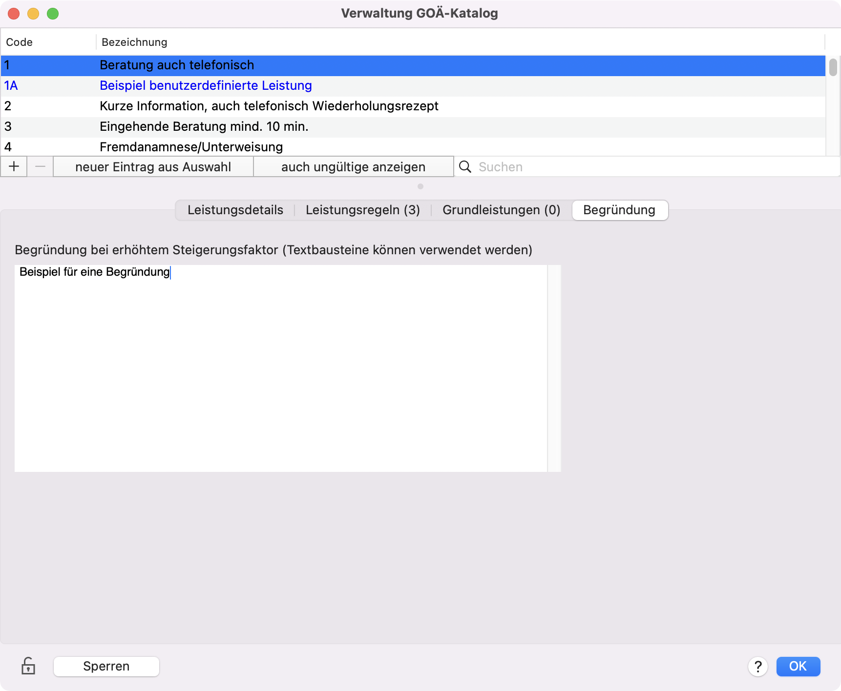This screenshot has width=841, height=691.
Task: Toggle 'auch ungültige anzeigen' button
Action: point(354,166)
